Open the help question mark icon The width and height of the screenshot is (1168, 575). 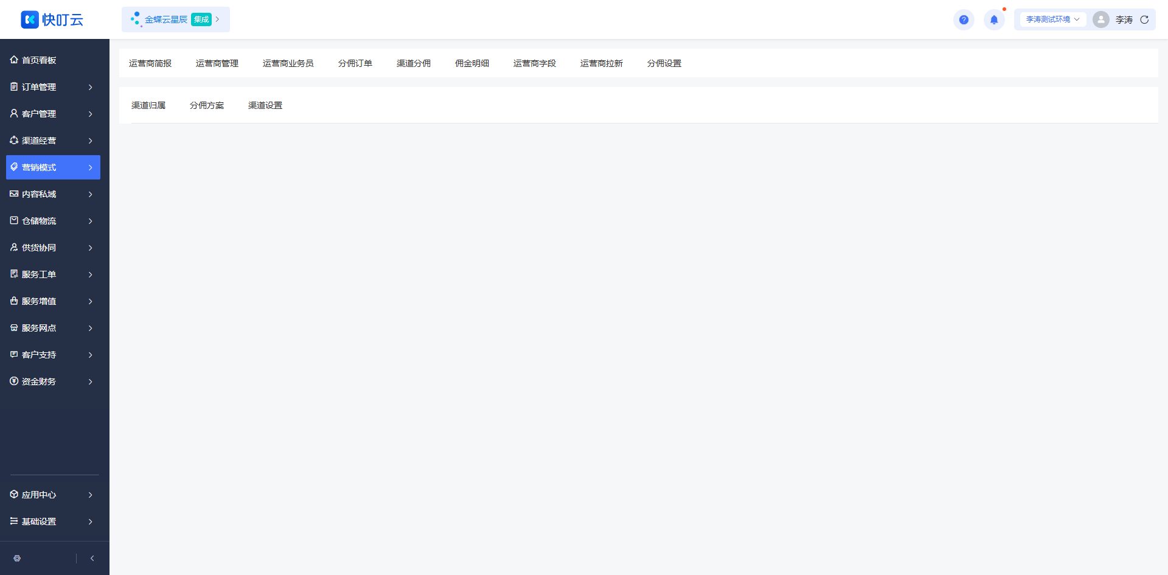(964, 19)
